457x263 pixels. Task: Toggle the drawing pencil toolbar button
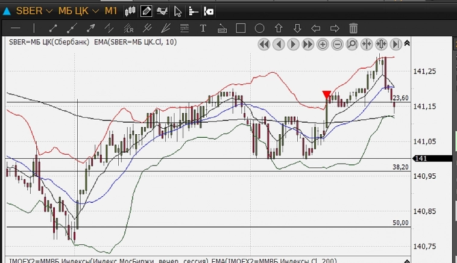point(146,11)
